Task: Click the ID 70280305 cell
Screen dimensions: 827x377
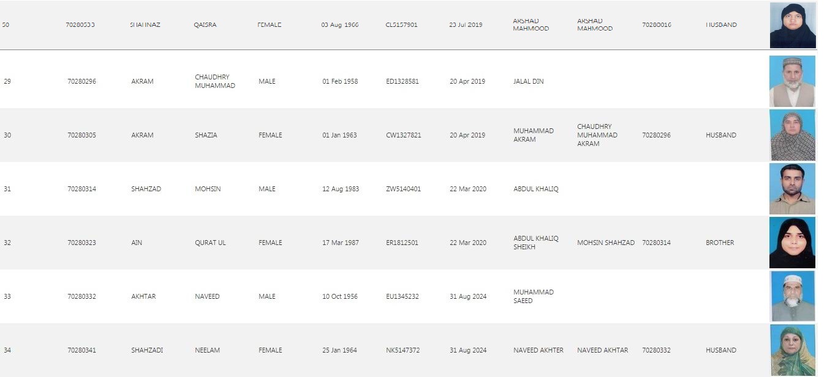Action: pyautogui.click(x=81, y=135)
